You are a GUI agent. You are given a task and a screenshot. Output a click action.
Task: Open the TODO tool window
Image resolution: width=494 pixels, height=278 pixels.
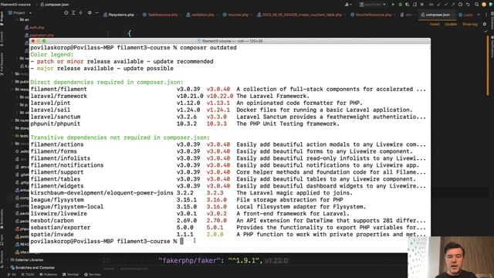pyautogui.click(x=28, y=275)
